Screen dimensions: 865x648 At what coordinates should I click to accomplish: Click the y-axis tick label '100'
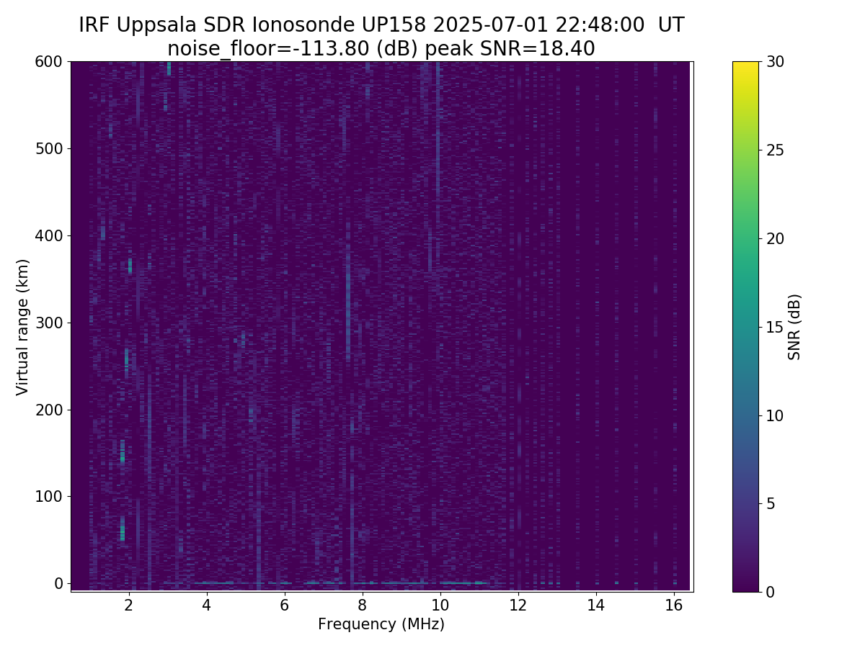pos(49,496)
